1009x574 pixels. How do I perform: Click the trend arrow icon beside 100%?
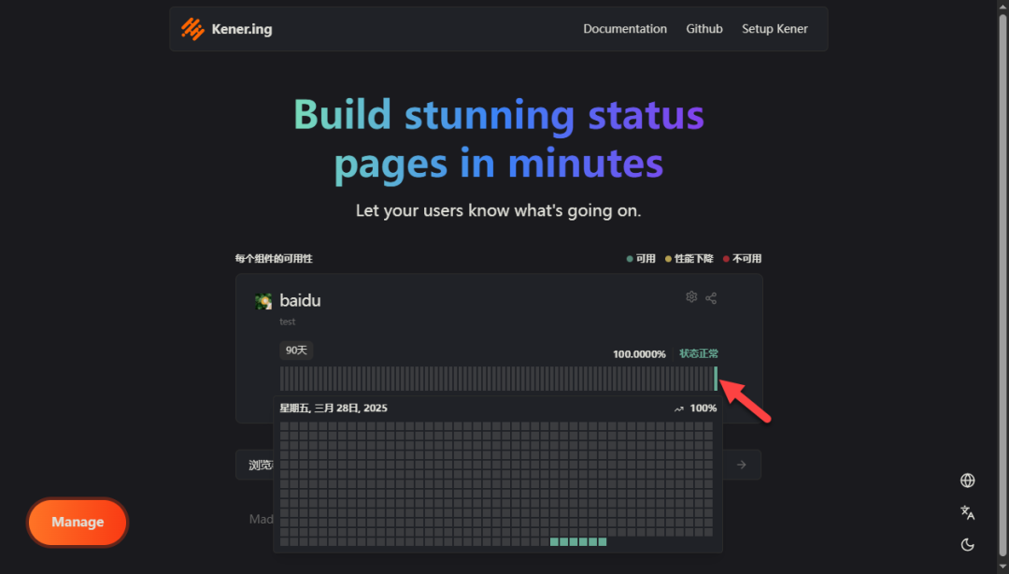[x=679, y=409]
